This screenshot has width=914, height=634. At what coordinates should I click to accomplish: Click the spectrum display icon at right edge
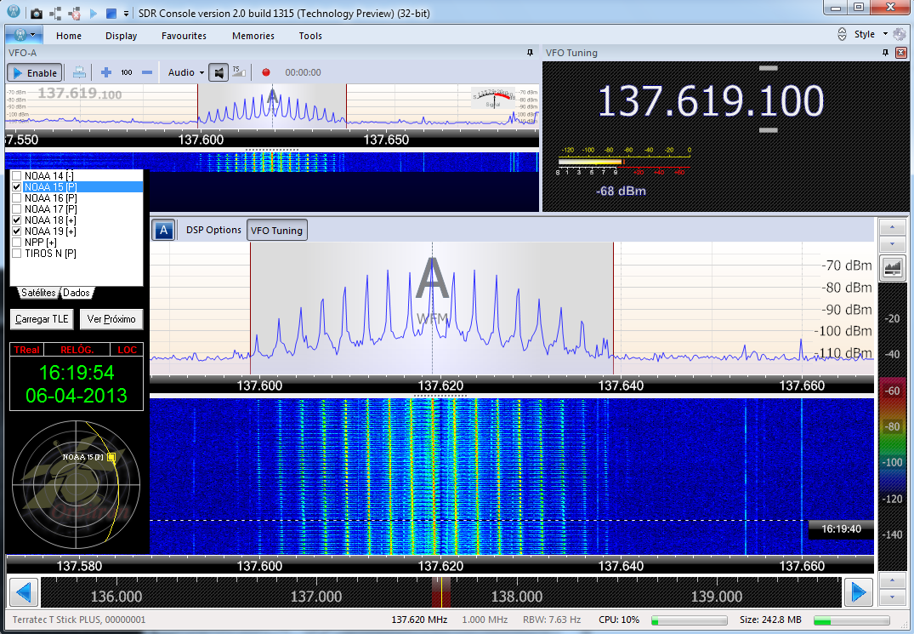tap(893, 269)
